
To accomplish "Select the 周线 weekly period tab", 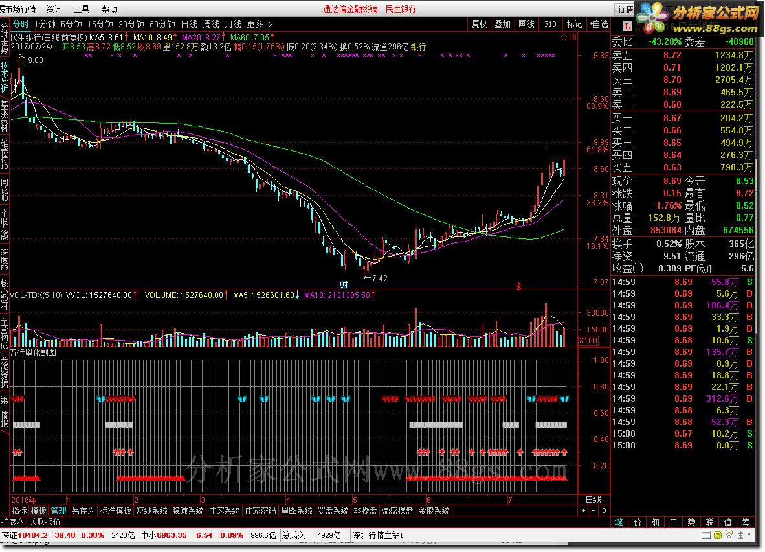I will point(211,24).
